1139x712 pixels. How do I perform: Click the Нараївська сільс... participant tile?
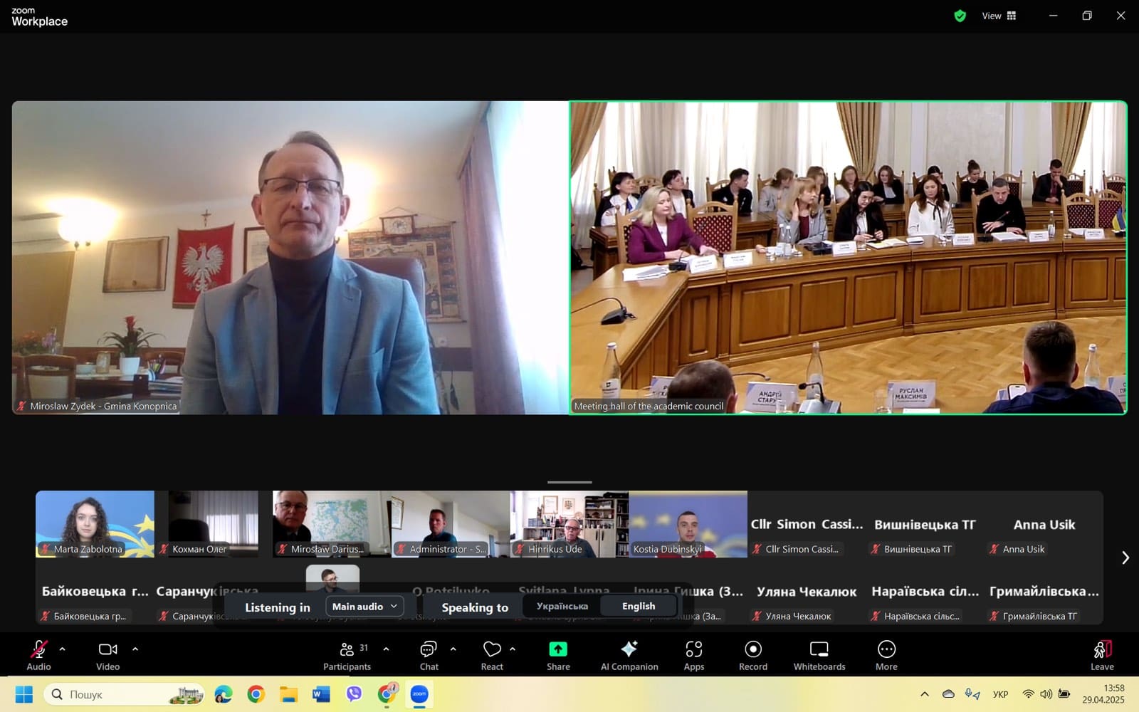[x=925, y=591]
